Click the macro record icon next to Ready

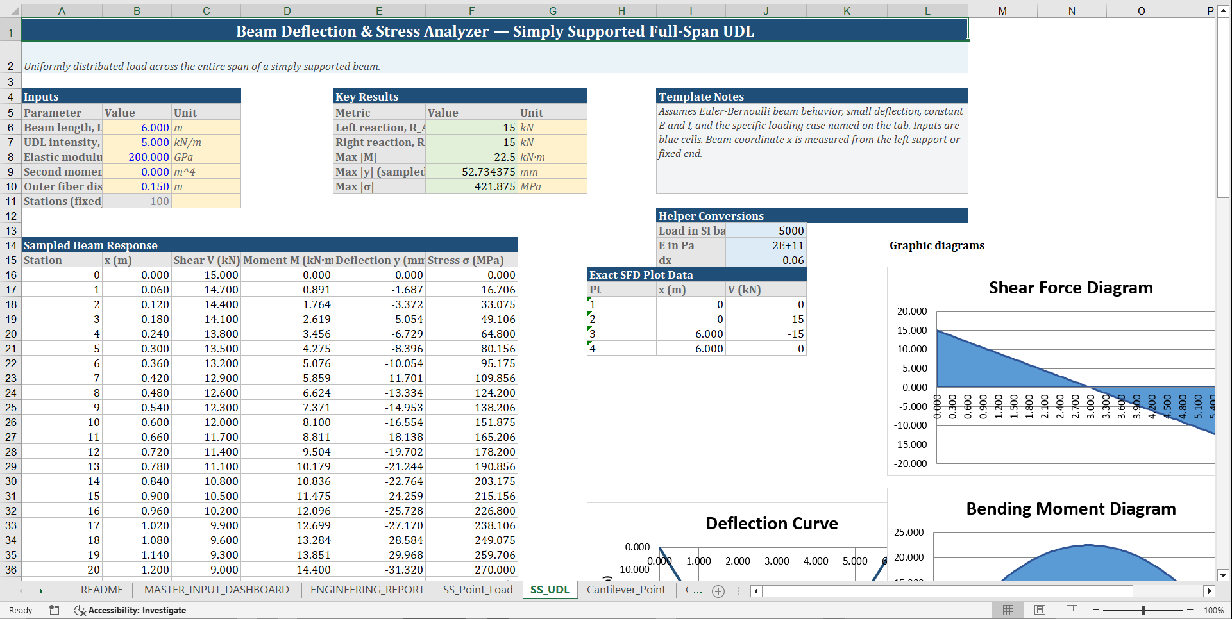(x=54, y=610)
